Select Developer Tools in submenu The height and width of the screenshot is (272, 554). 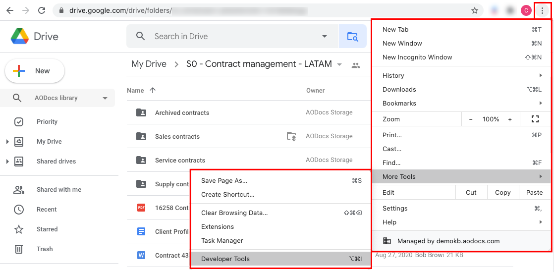tap(281, 259)
